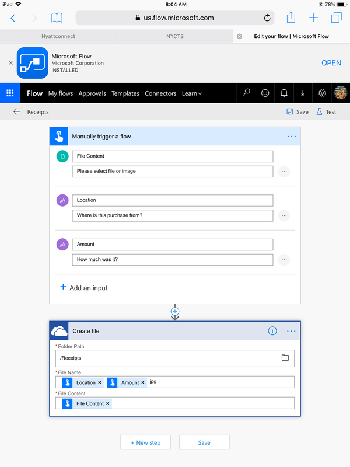Open the app launcher waffle icon
Image resolution: width=350 pixels, height=467 pixels.
10,93
